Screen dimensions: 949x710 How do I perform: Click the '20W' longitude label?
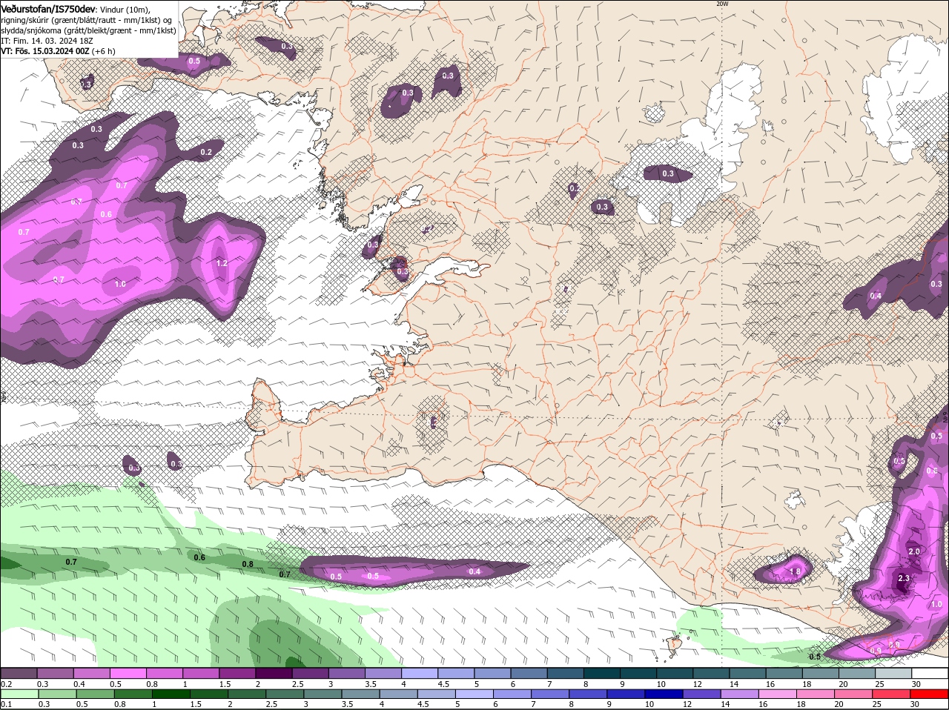[722, 4]
